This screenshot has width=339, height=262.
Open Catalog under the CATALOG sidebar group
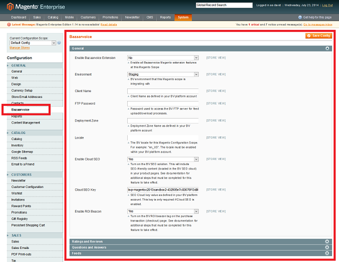tap(17, 139)
